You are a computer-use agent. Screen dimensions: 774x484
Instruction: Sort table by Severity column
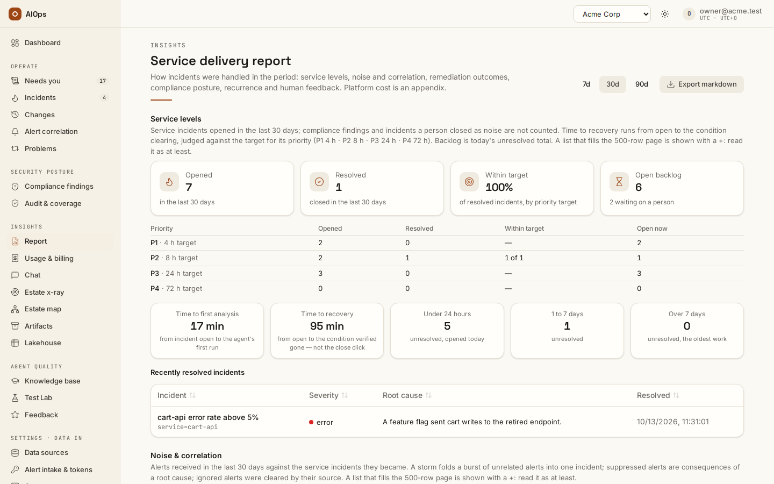[328, 396]
